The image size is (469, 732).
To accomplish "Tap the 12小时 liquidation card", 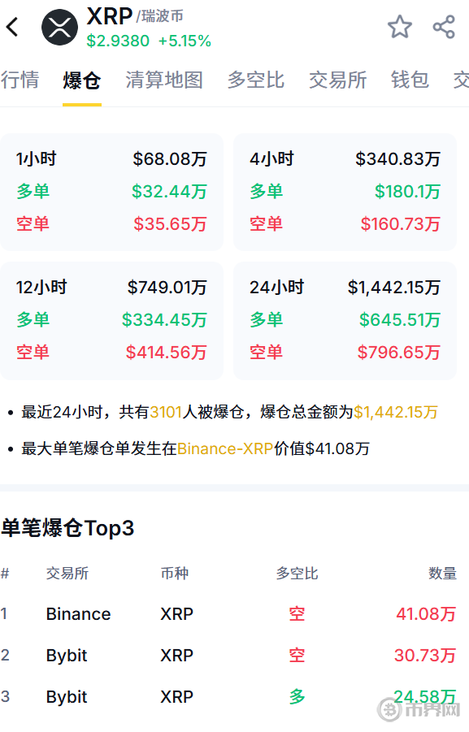I will (x=111, y=320).
